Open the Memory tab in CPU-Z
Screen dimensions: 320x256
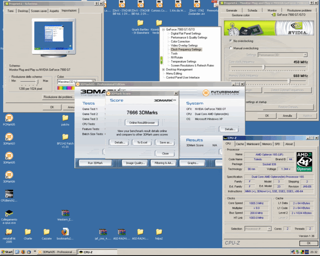click(x=267, y=144)
